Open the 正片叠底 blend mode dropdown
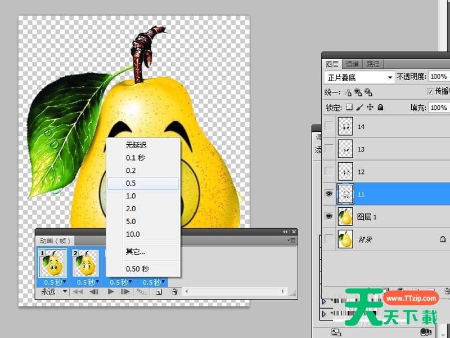 [x=359, y=77]
